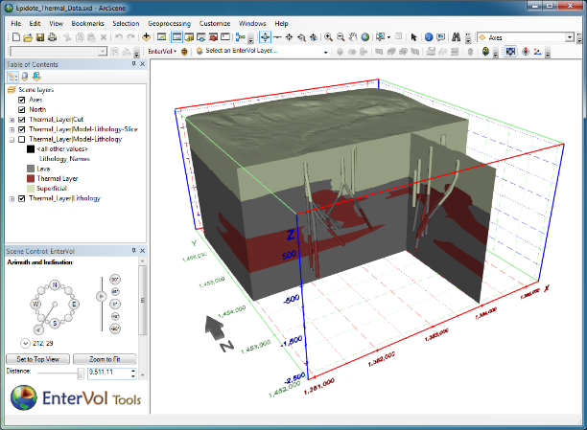
Task: Open the View menu
Action: [57, 24]
